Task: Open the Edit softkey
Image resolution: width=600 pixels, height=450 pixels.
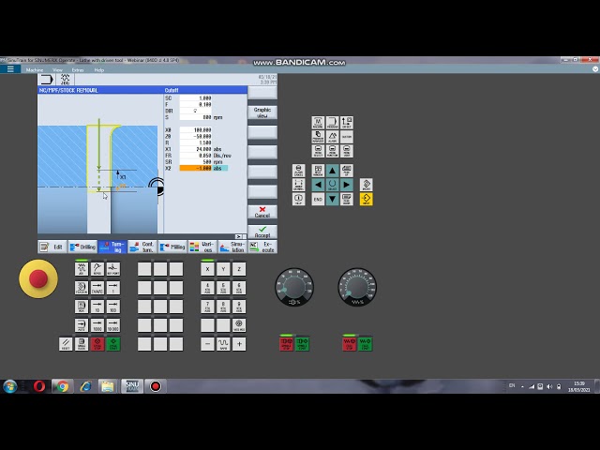Action: 52,247
